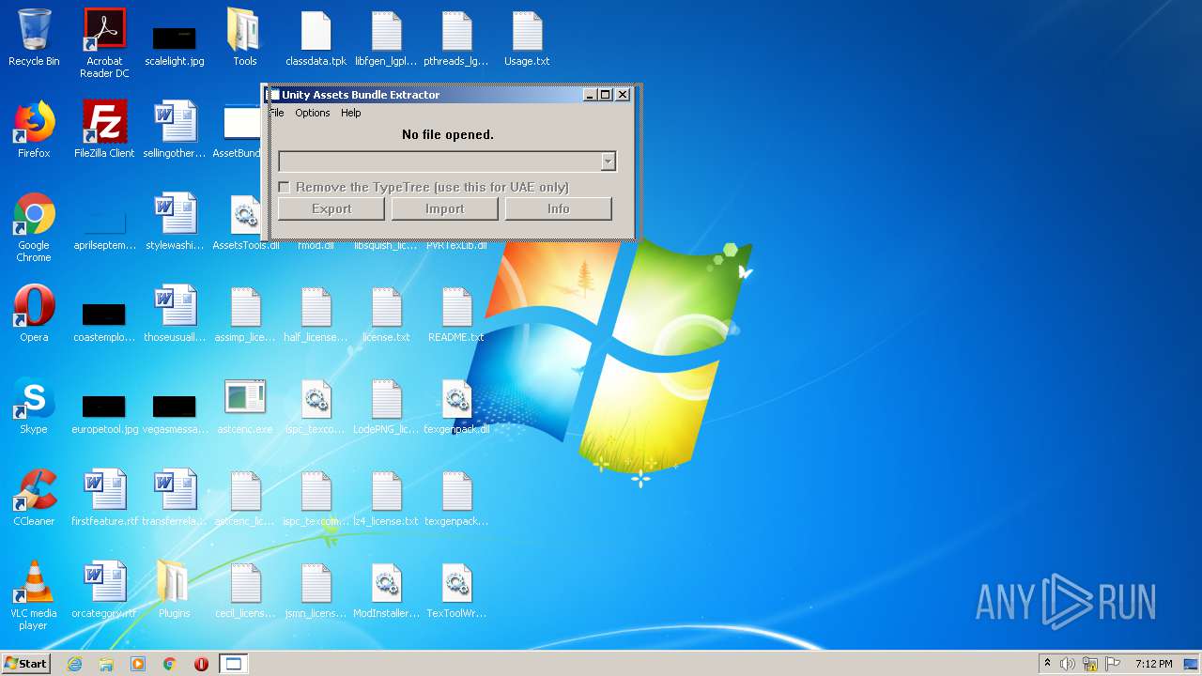Select the Google Chrome desktop shortcut
This screenshot has height=676, width=1202.
point(34,227)
